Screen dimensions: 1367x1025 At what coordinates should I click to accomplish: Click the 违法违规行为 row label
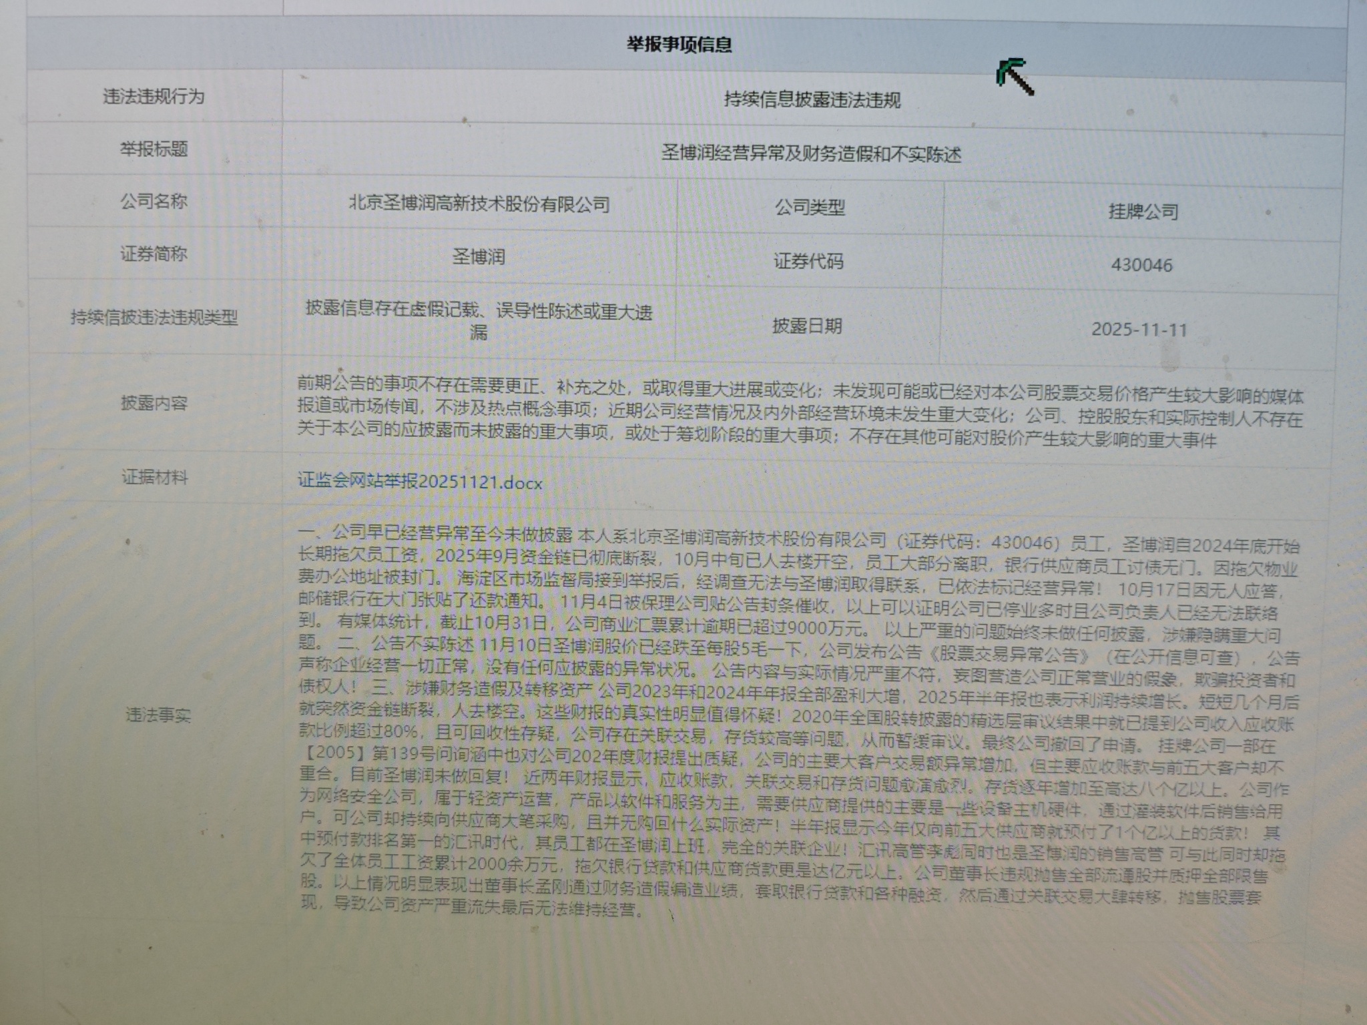point(154,97)
